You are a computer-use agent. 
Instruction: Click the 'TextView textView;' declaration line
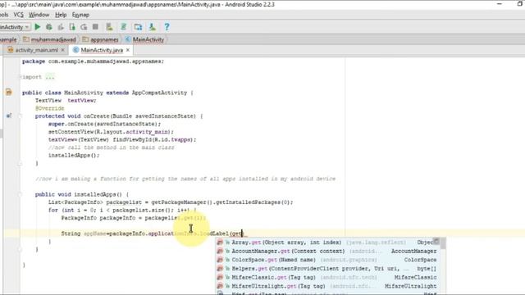[66, 100]
